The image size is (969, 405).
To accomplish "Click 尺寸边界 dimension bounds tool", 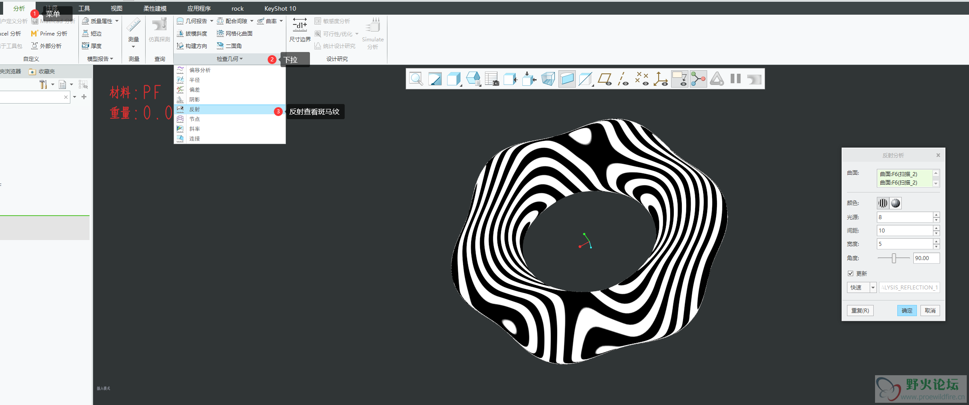I will (x=300, y=30).
